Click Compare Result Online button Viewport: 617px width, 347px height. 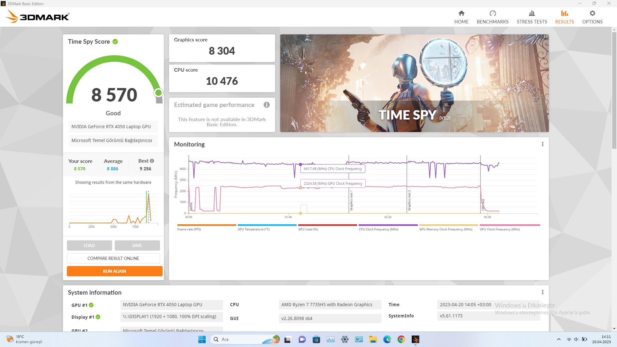coord(113,258)
